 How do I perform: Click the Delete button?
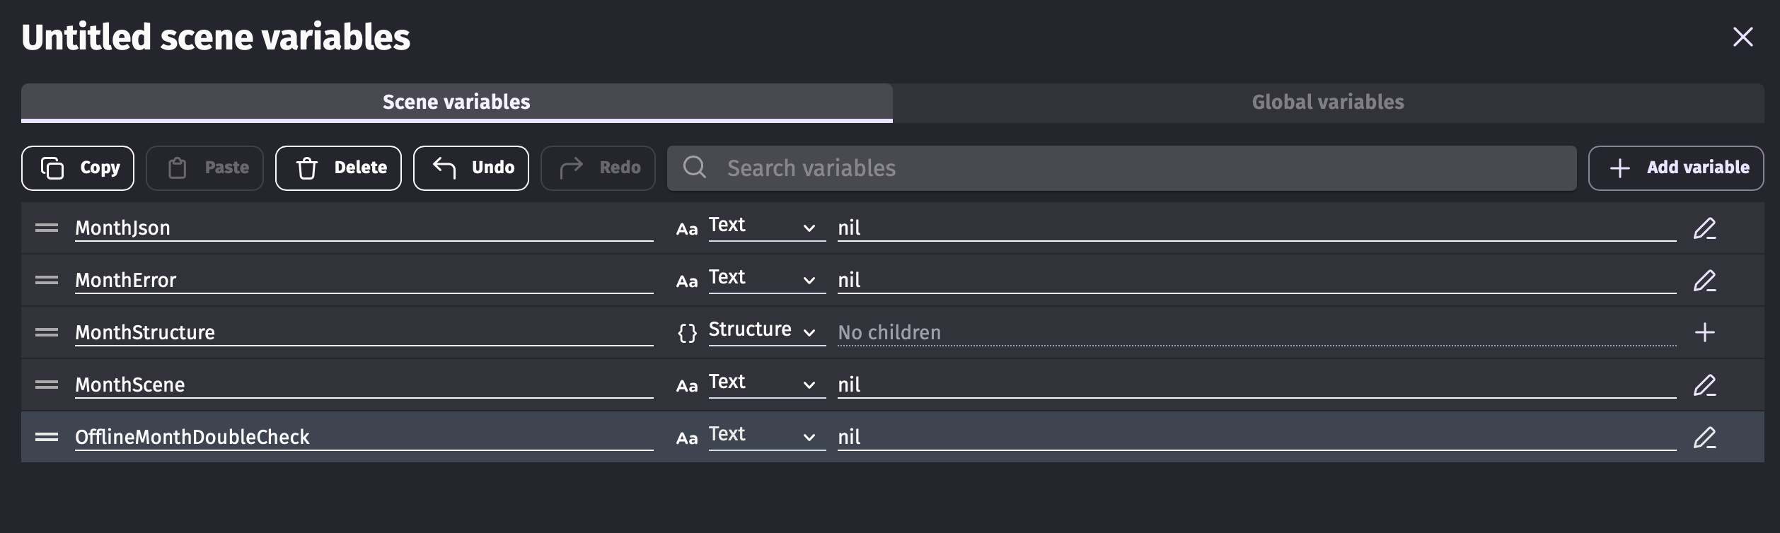coord(338,168)
